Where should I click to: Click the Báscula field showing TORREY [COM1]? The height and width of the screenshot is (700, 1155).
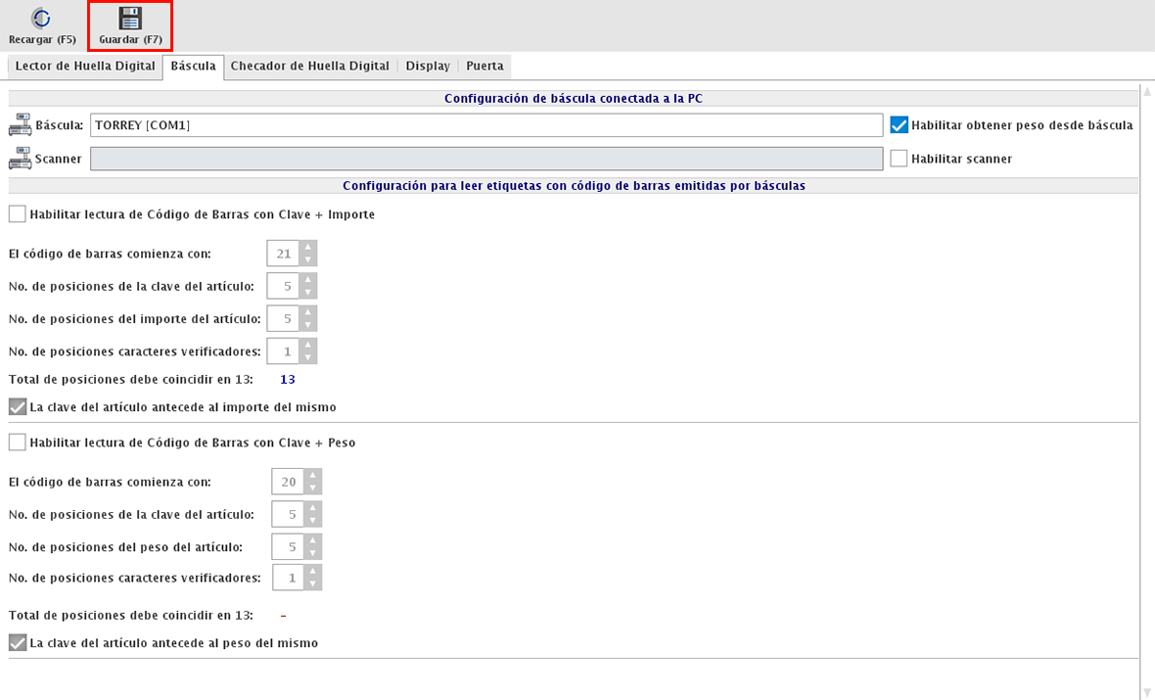(x=486, y=125)
